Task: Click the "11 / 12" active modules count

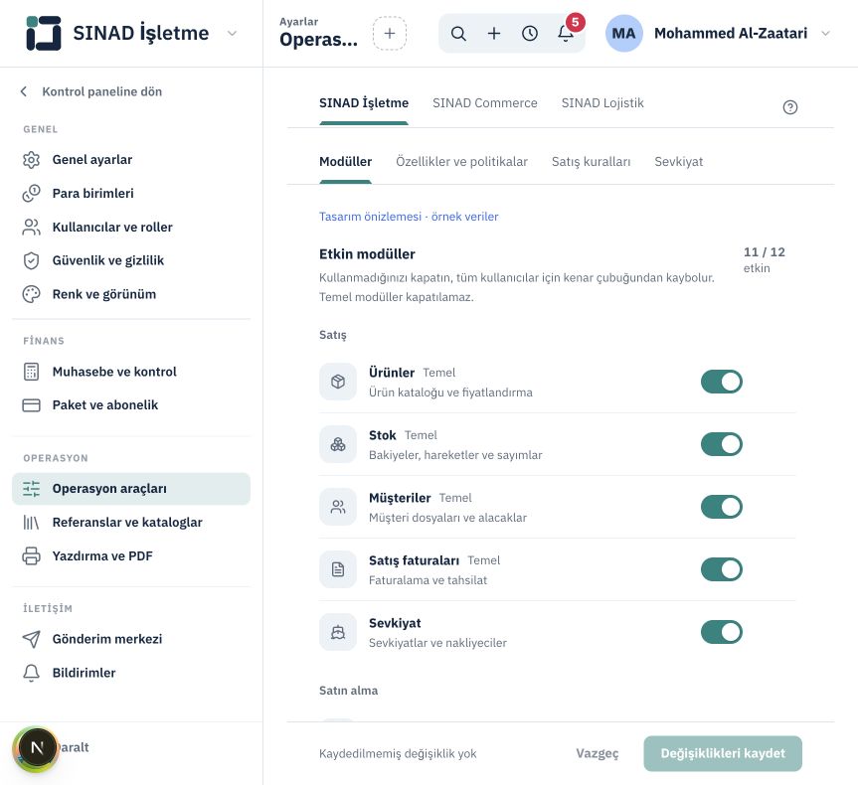Action: tap(764, 252)
